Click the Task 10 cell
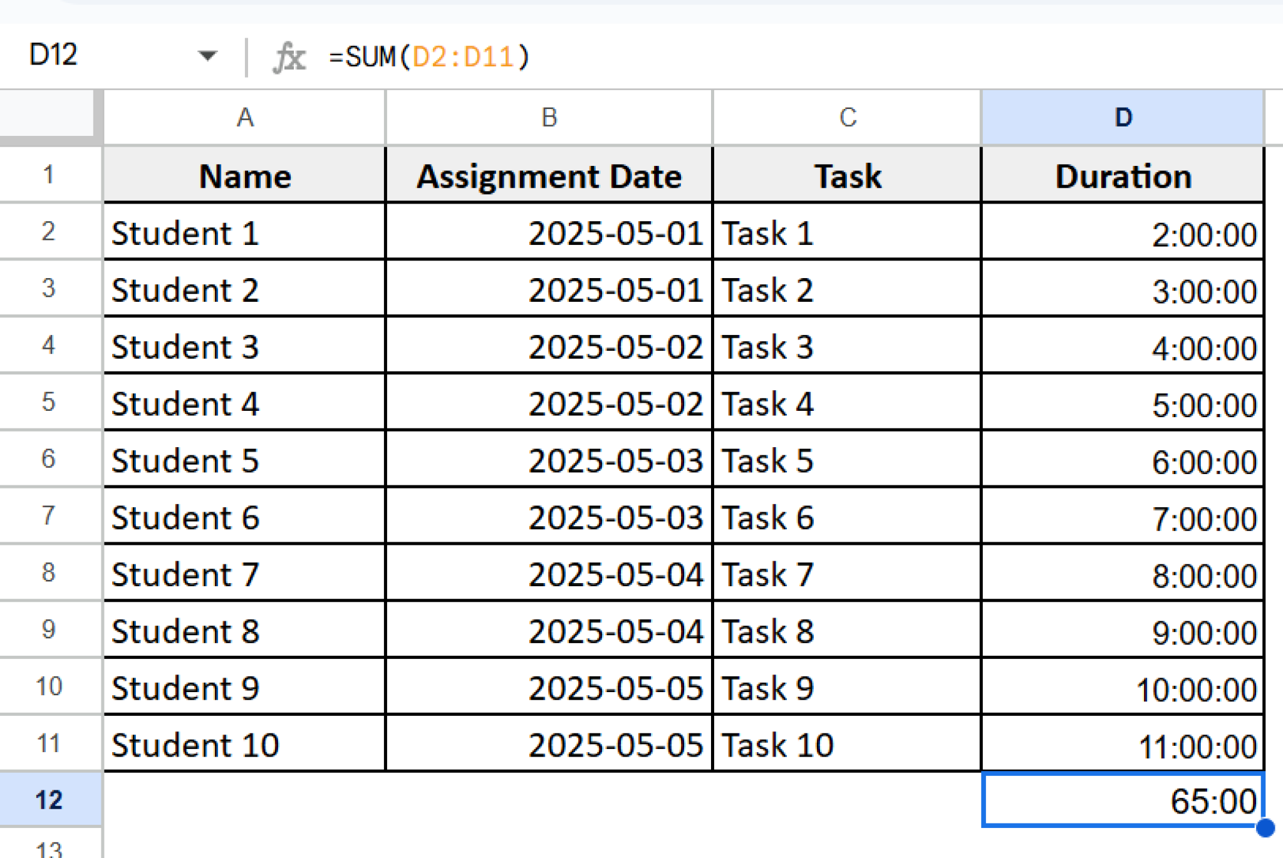1283x858 pixels. [x=847, y=744]
